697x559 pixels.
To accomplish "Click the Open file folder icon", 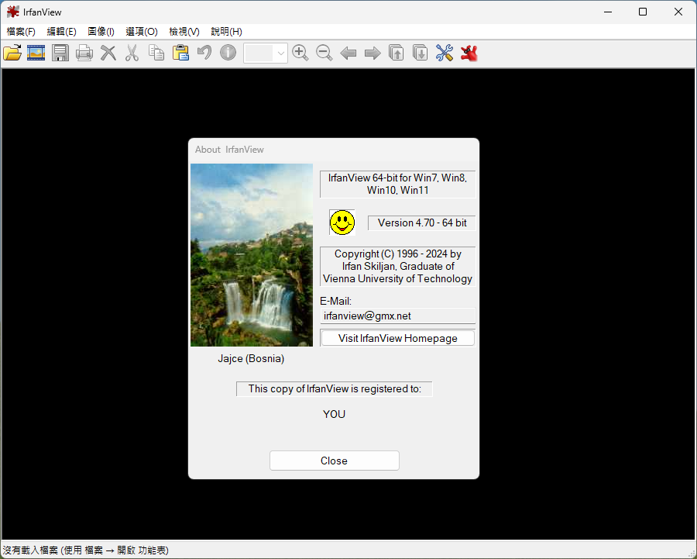I will click(x=12, y=53).
